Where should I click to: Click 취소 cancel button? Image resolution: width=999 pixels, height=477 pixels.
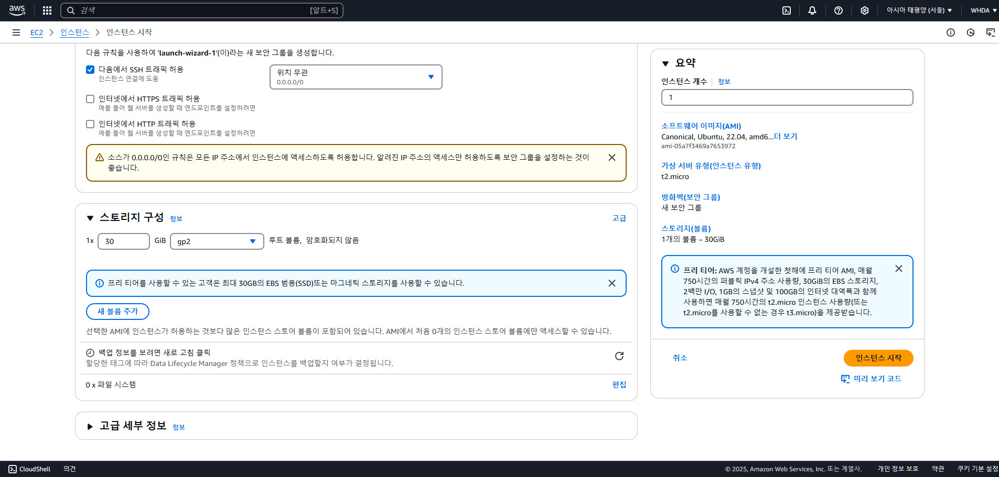click(680, 358)
